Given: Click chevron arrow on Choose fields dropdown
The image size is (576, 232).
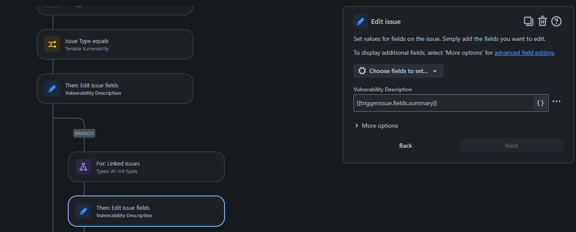Looking at the screenshot, I should (435, 71).
